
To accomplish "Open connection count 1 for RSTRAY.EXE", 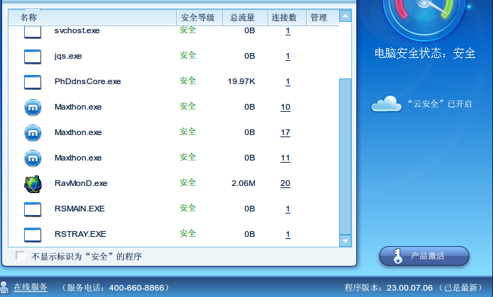I will coord(288,234).
